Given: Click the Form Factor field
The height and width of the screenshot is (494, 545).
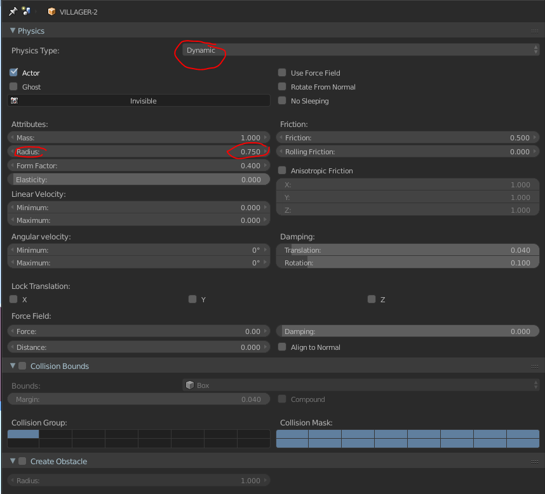Looking at the screenshot, I should (138, 166).
